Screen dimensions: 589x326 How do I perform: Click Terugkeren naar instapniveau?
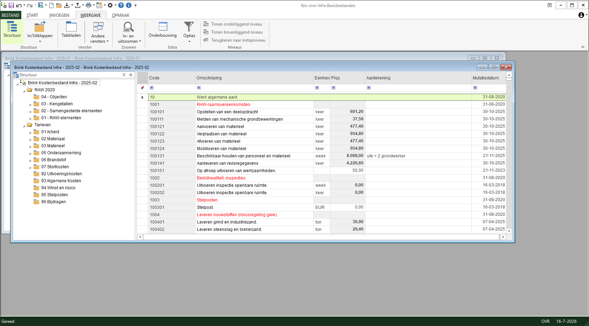[234, 40]
